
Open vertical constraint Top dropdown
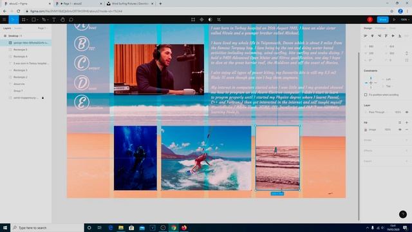(x=389, y=86)
